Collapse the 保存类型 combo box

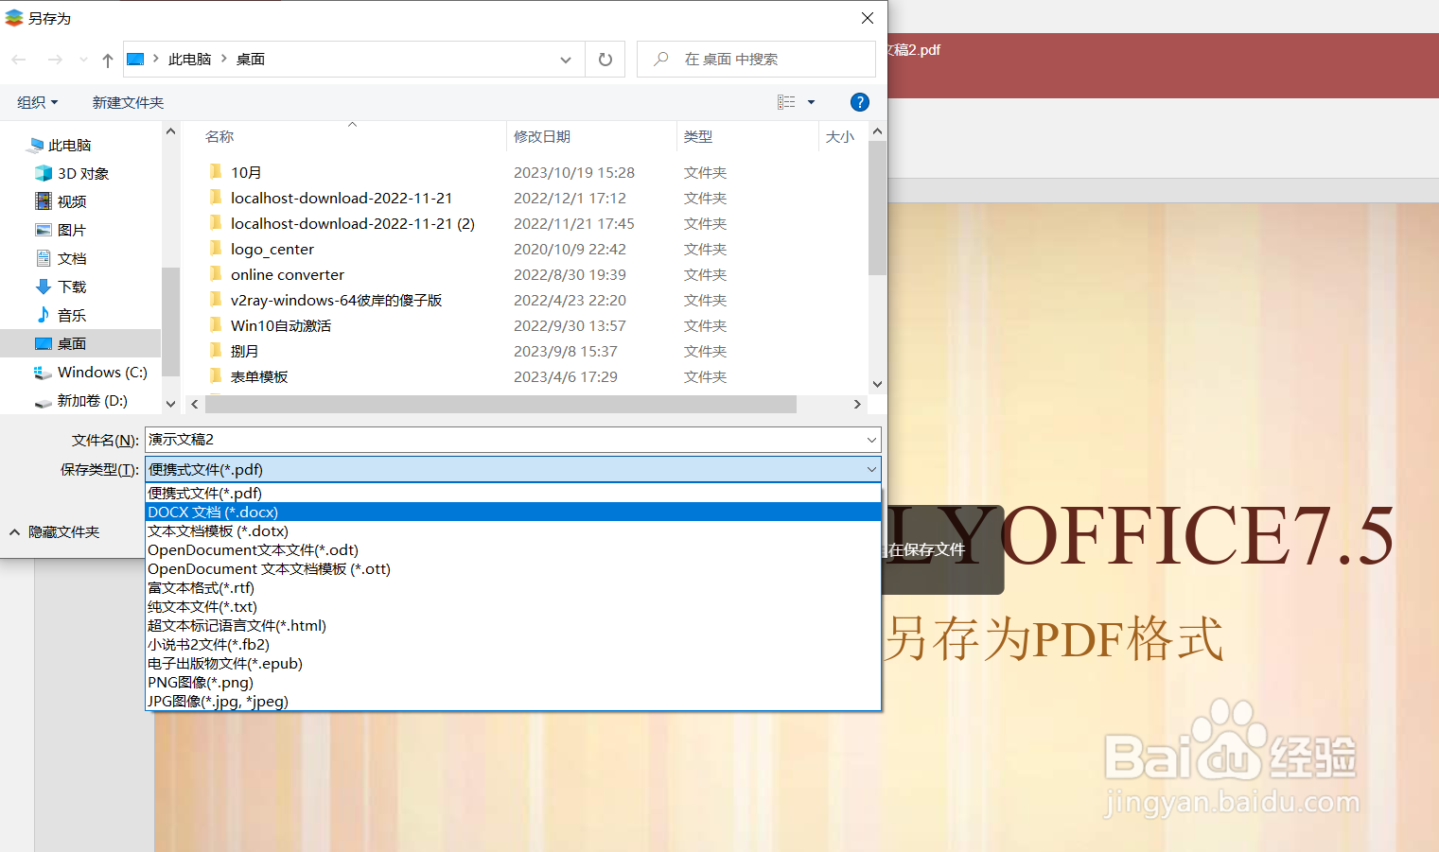(x=871, y=469)
